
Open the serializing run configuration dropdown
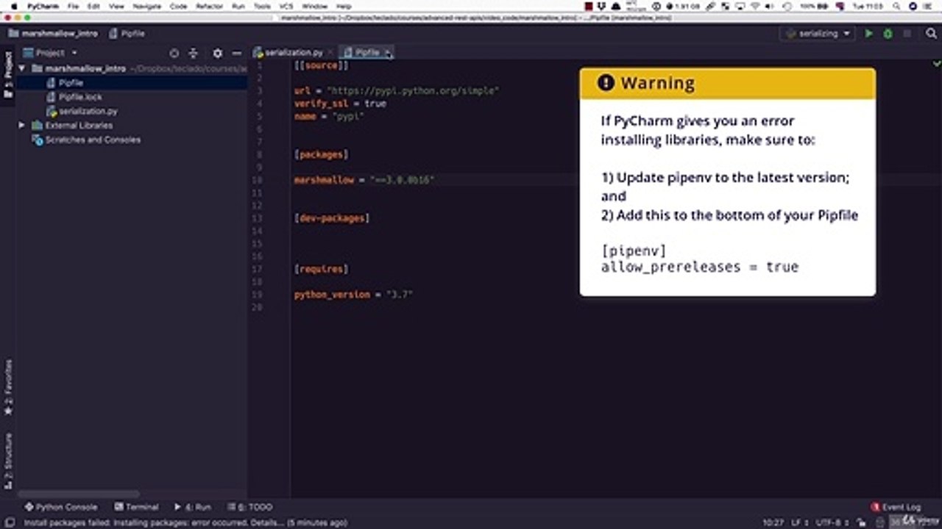tap(817, 34)
